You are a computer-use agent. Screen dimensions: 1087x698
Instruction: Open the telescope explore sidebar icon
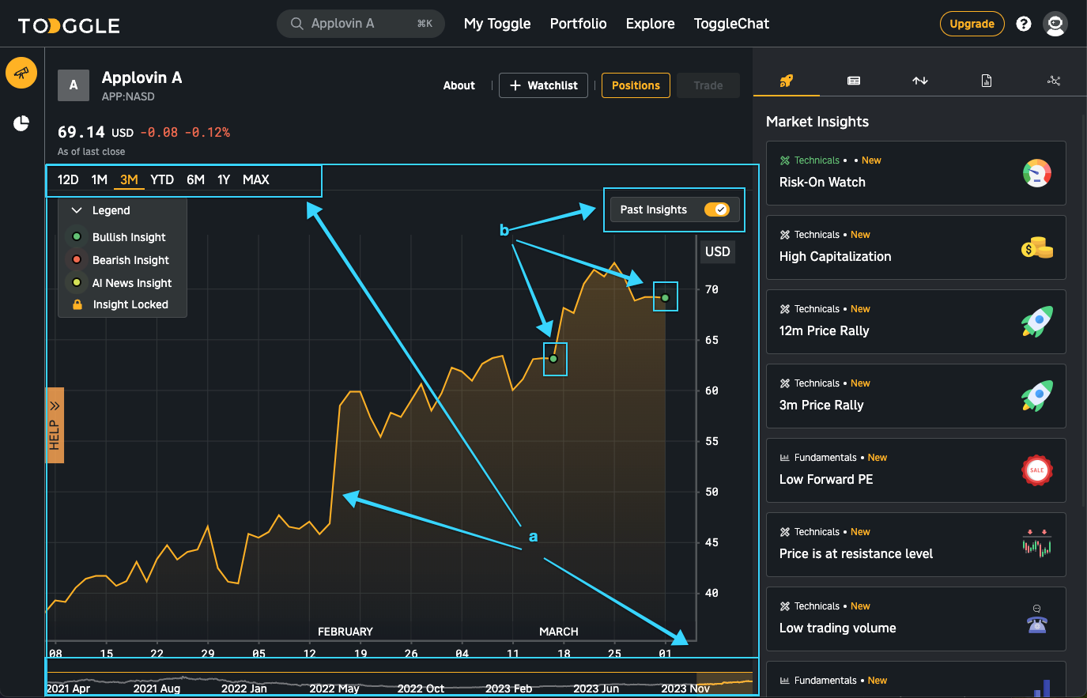[x=21, y=73]
